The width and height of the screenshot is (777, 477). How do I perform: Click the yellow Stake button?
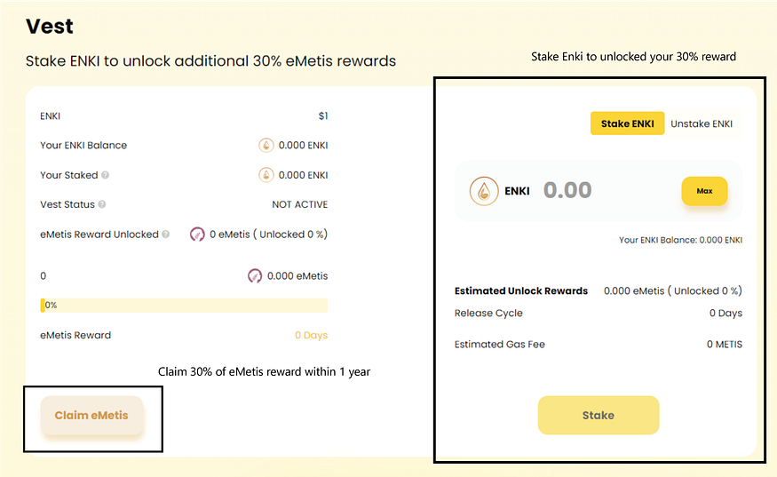click(x=599, y=415)
